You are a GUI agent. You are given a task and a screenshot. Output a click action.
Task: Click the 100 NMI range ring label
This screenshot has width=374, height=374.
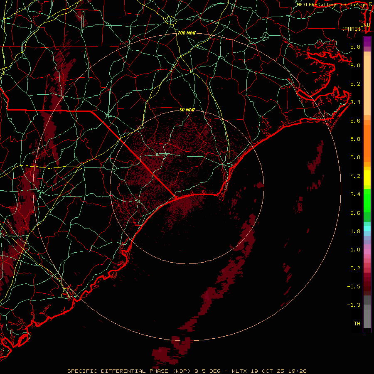187,33
